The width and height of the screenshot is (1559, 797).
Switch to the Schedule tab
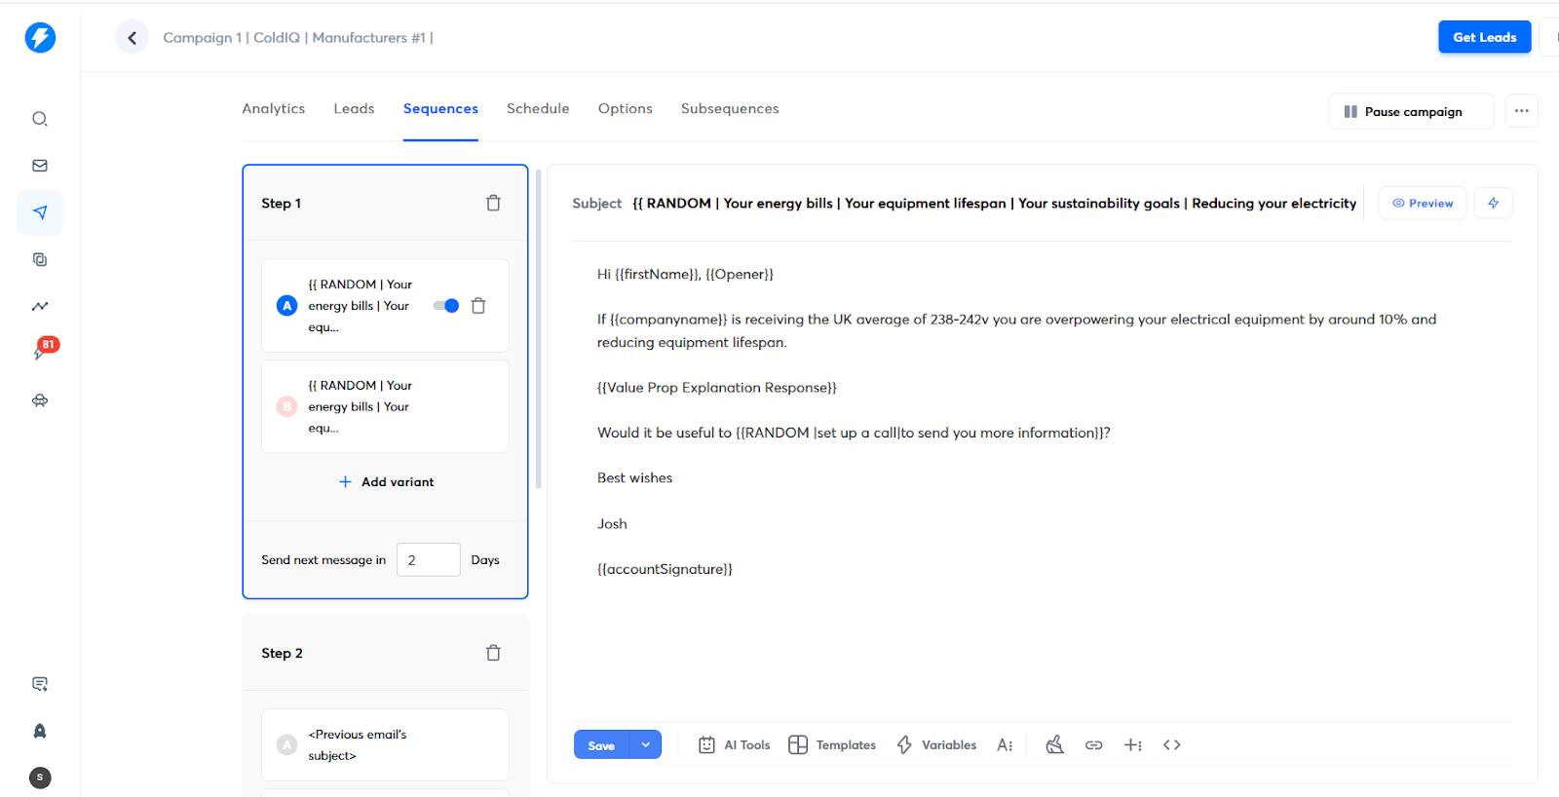pyautogui.click(x=537, y=109)
